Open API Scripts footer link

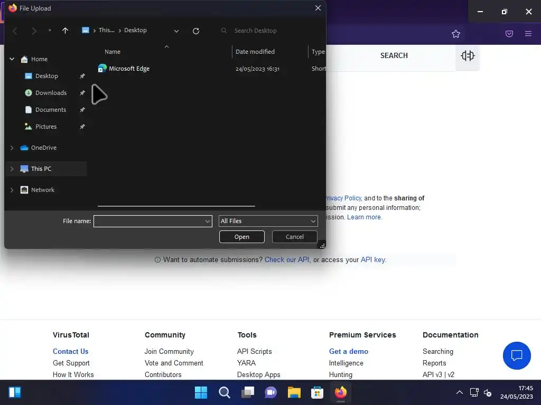click(254, 351)
